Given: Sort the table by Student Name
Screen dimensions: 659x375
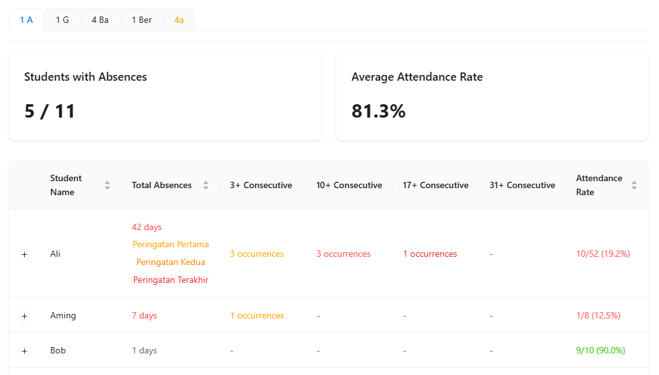Looking at the screenshot, I should pyautogui.click(x=107, y=185).
